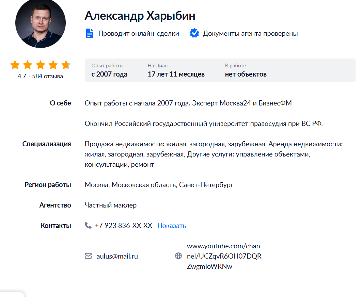
Task: Click the agent's profile photo
Action: (x=41, y=22)
